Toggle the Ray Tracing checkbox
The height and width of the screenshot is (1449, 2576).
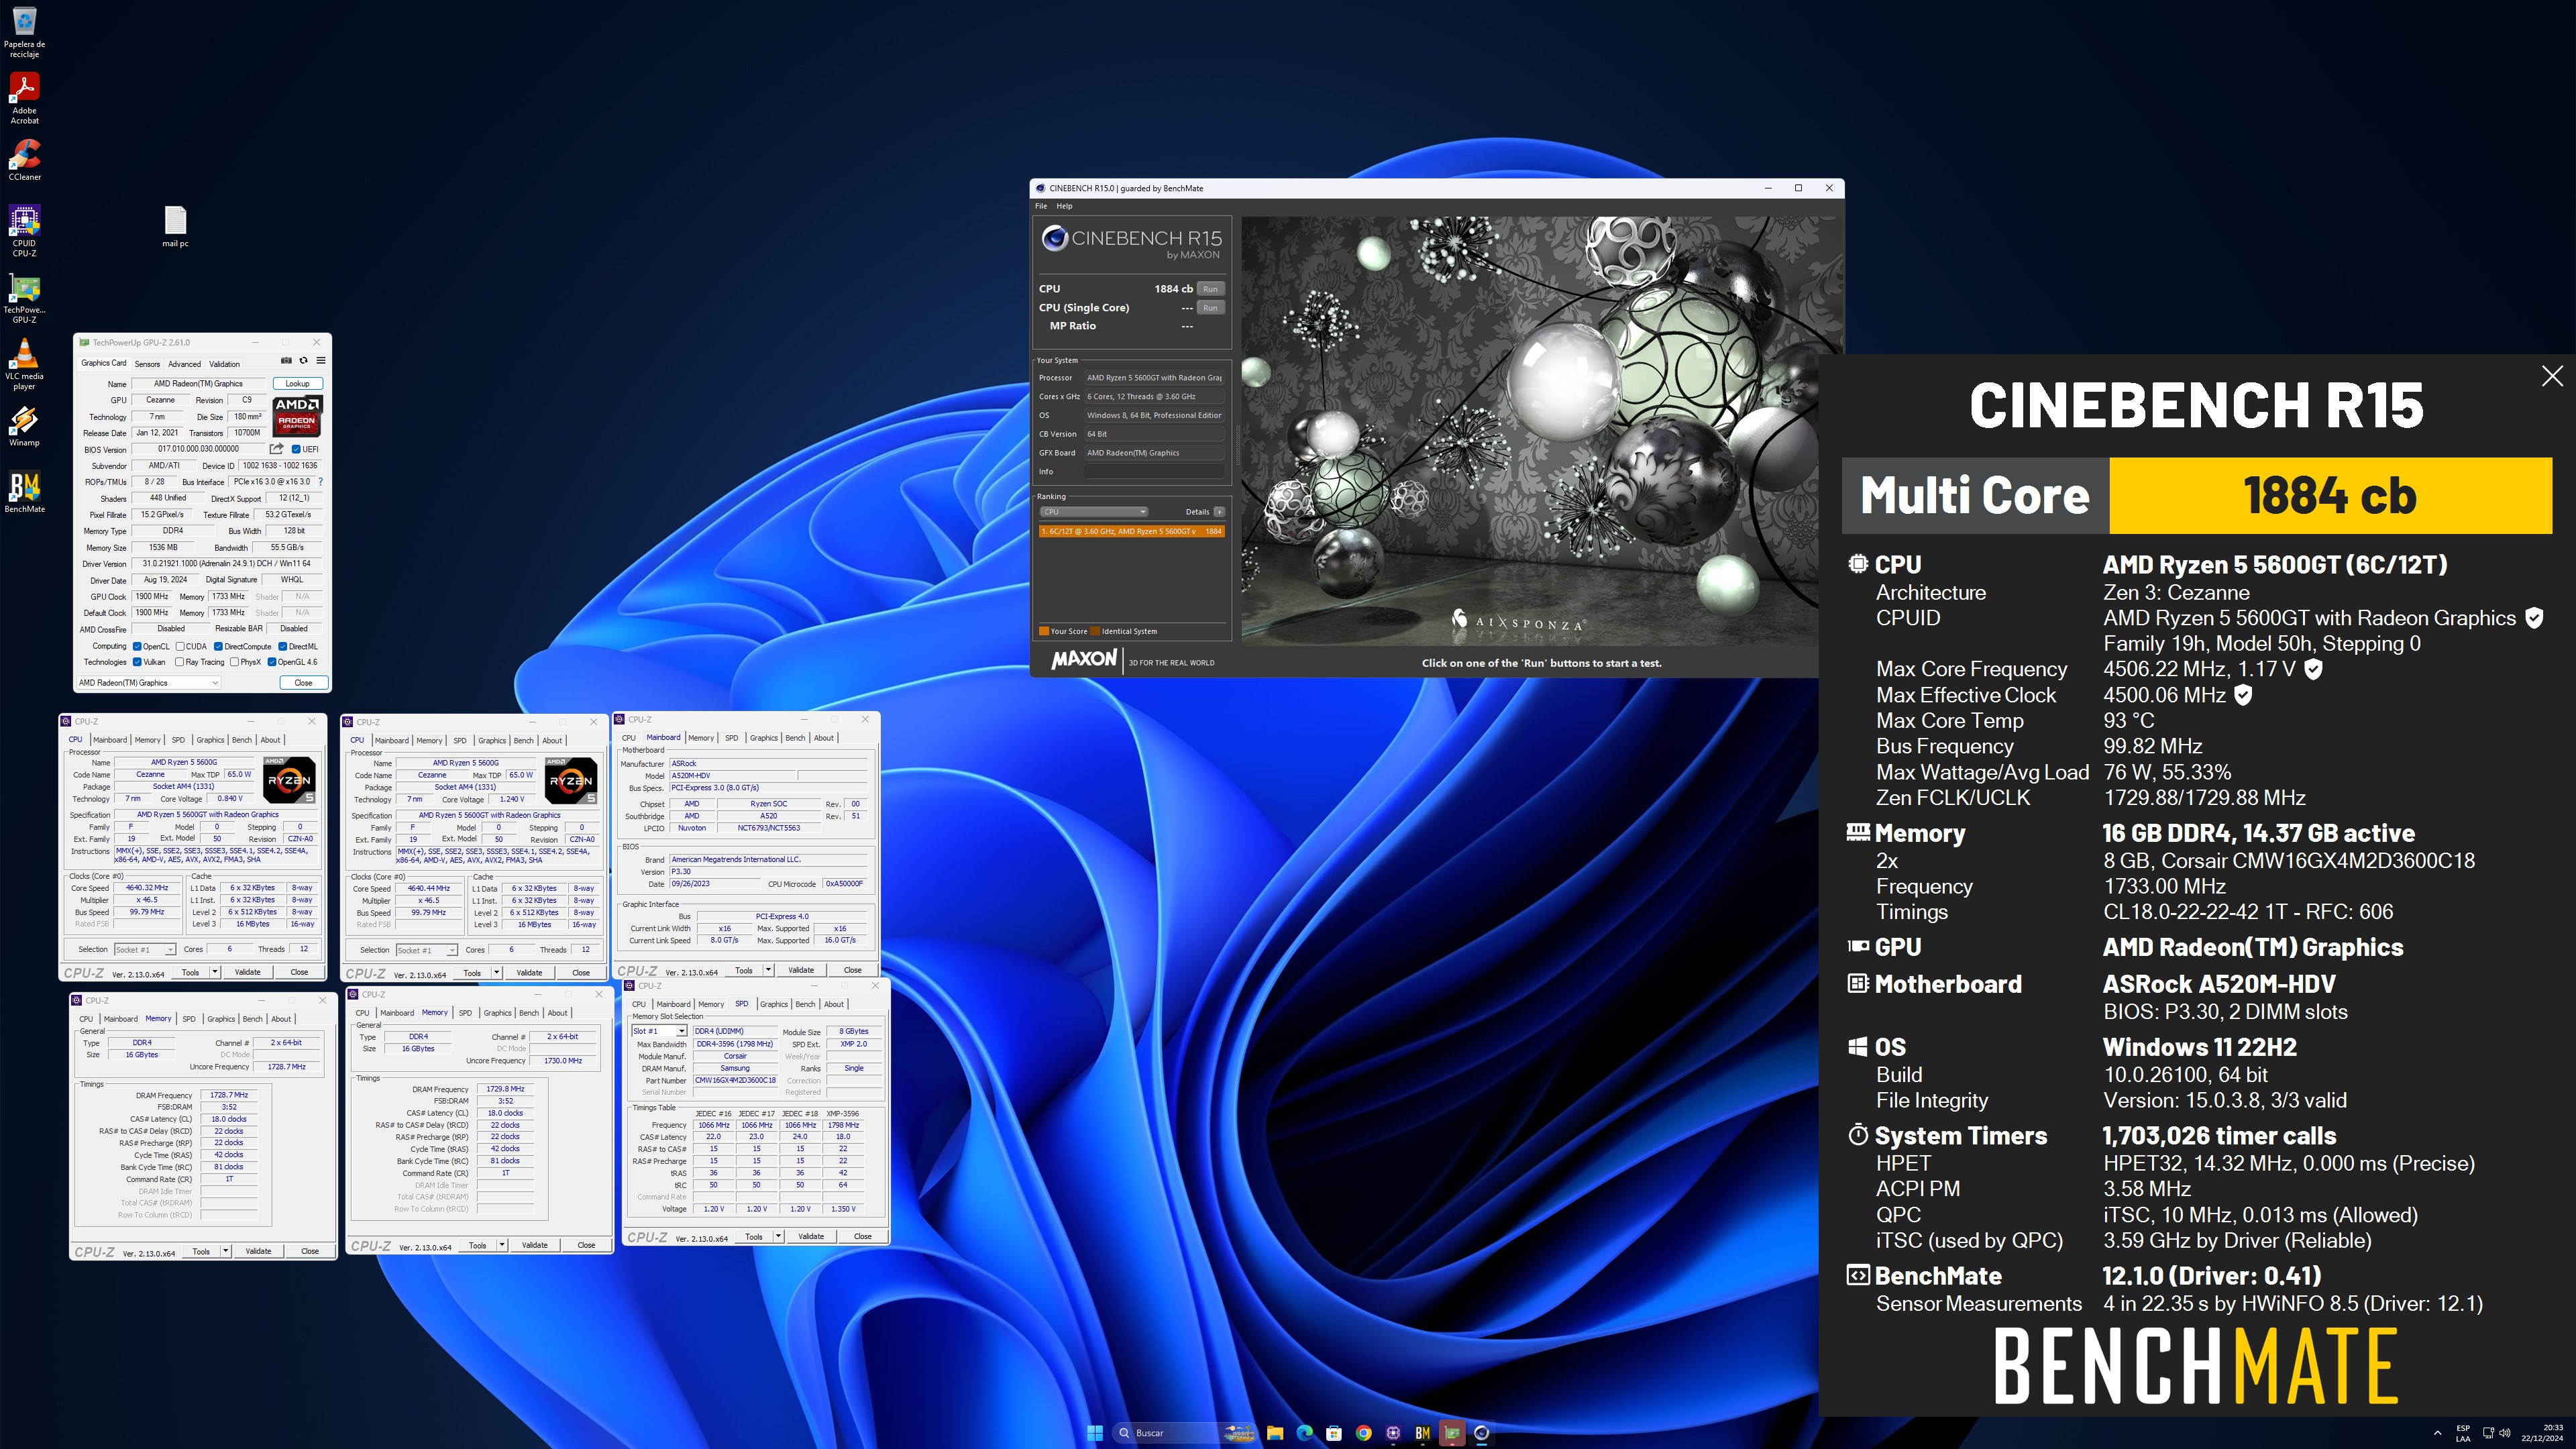pyautogui.click(x=180, y=662)
